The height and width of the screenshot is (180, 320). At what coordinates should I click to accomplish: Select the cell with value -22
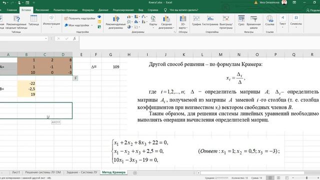click(26, 83)
